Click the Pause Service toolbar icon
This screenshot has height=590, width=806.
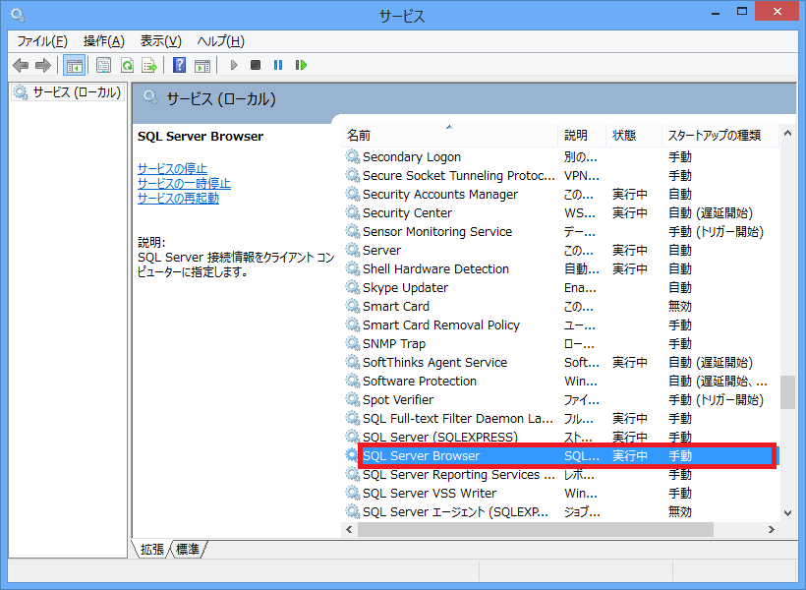278,65
